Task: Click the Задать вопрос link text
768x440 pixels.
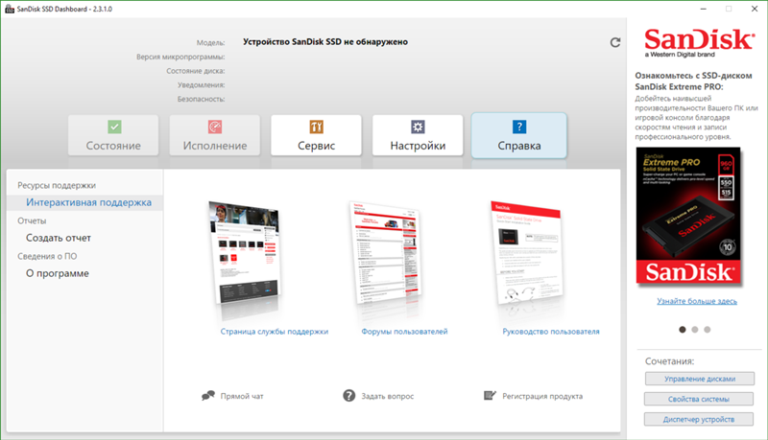Action: point(388,396)
